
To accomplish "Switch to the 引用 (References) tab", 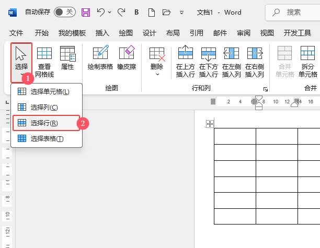I will pos(196,32).
